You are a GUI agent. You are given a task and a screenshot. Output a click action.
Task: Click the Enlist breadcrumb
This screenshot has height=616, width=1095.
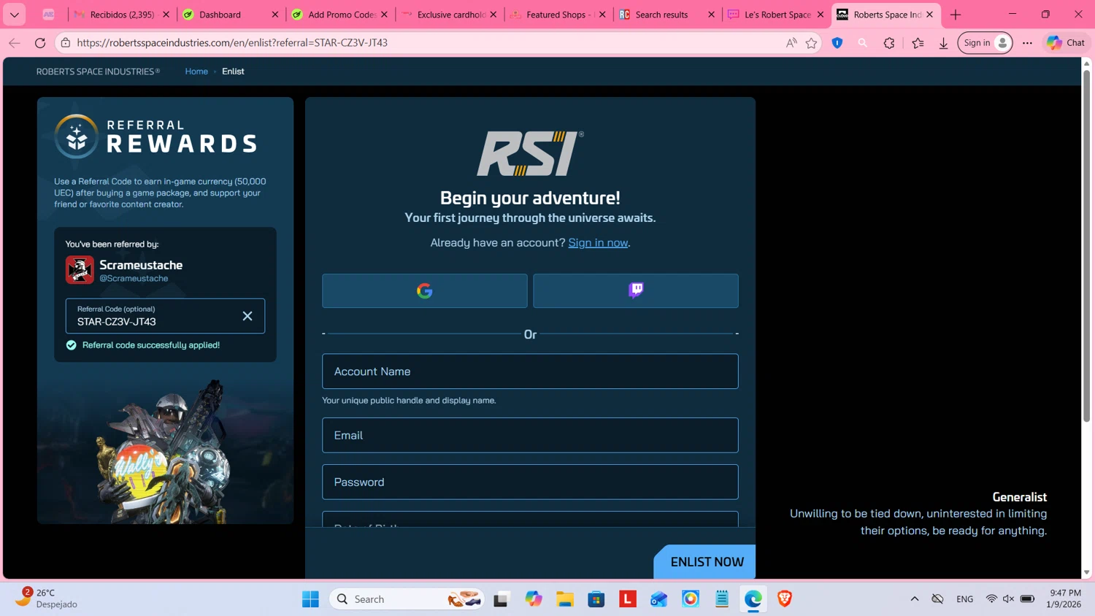[x=233, y=72]
